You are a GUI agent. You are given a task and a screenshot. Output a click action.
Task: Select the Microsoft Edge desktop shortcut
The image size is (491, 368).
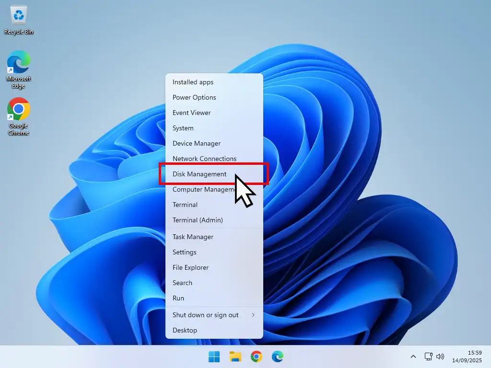(19, 69)
